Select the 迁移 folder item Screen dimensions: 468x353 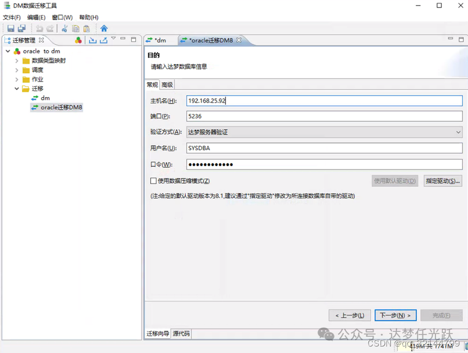(33, 89)
